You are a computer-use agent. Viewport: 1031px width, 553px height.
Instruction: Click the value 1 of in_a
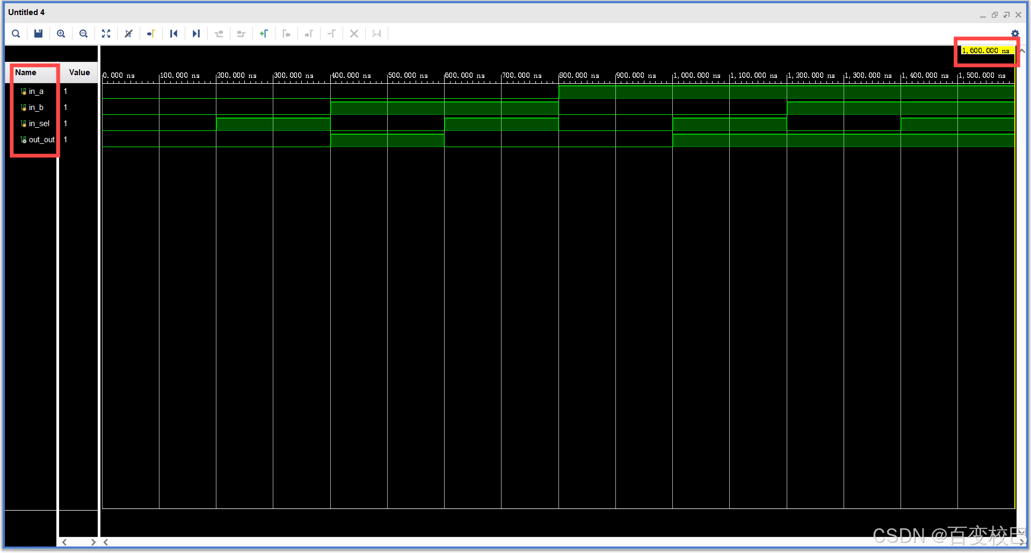(x=66, y=91)
